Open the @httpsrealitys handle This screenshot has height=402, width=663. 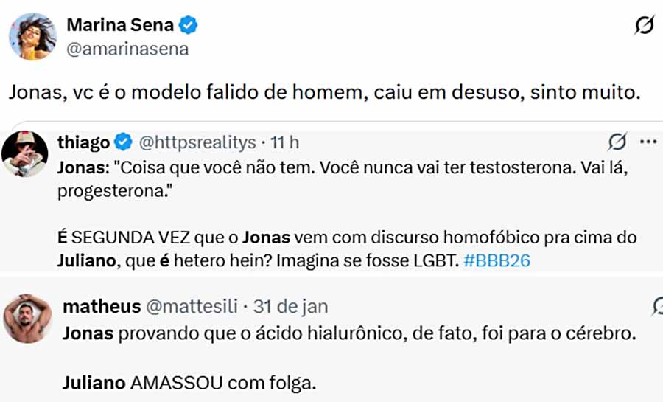click(x=197, y=142)
